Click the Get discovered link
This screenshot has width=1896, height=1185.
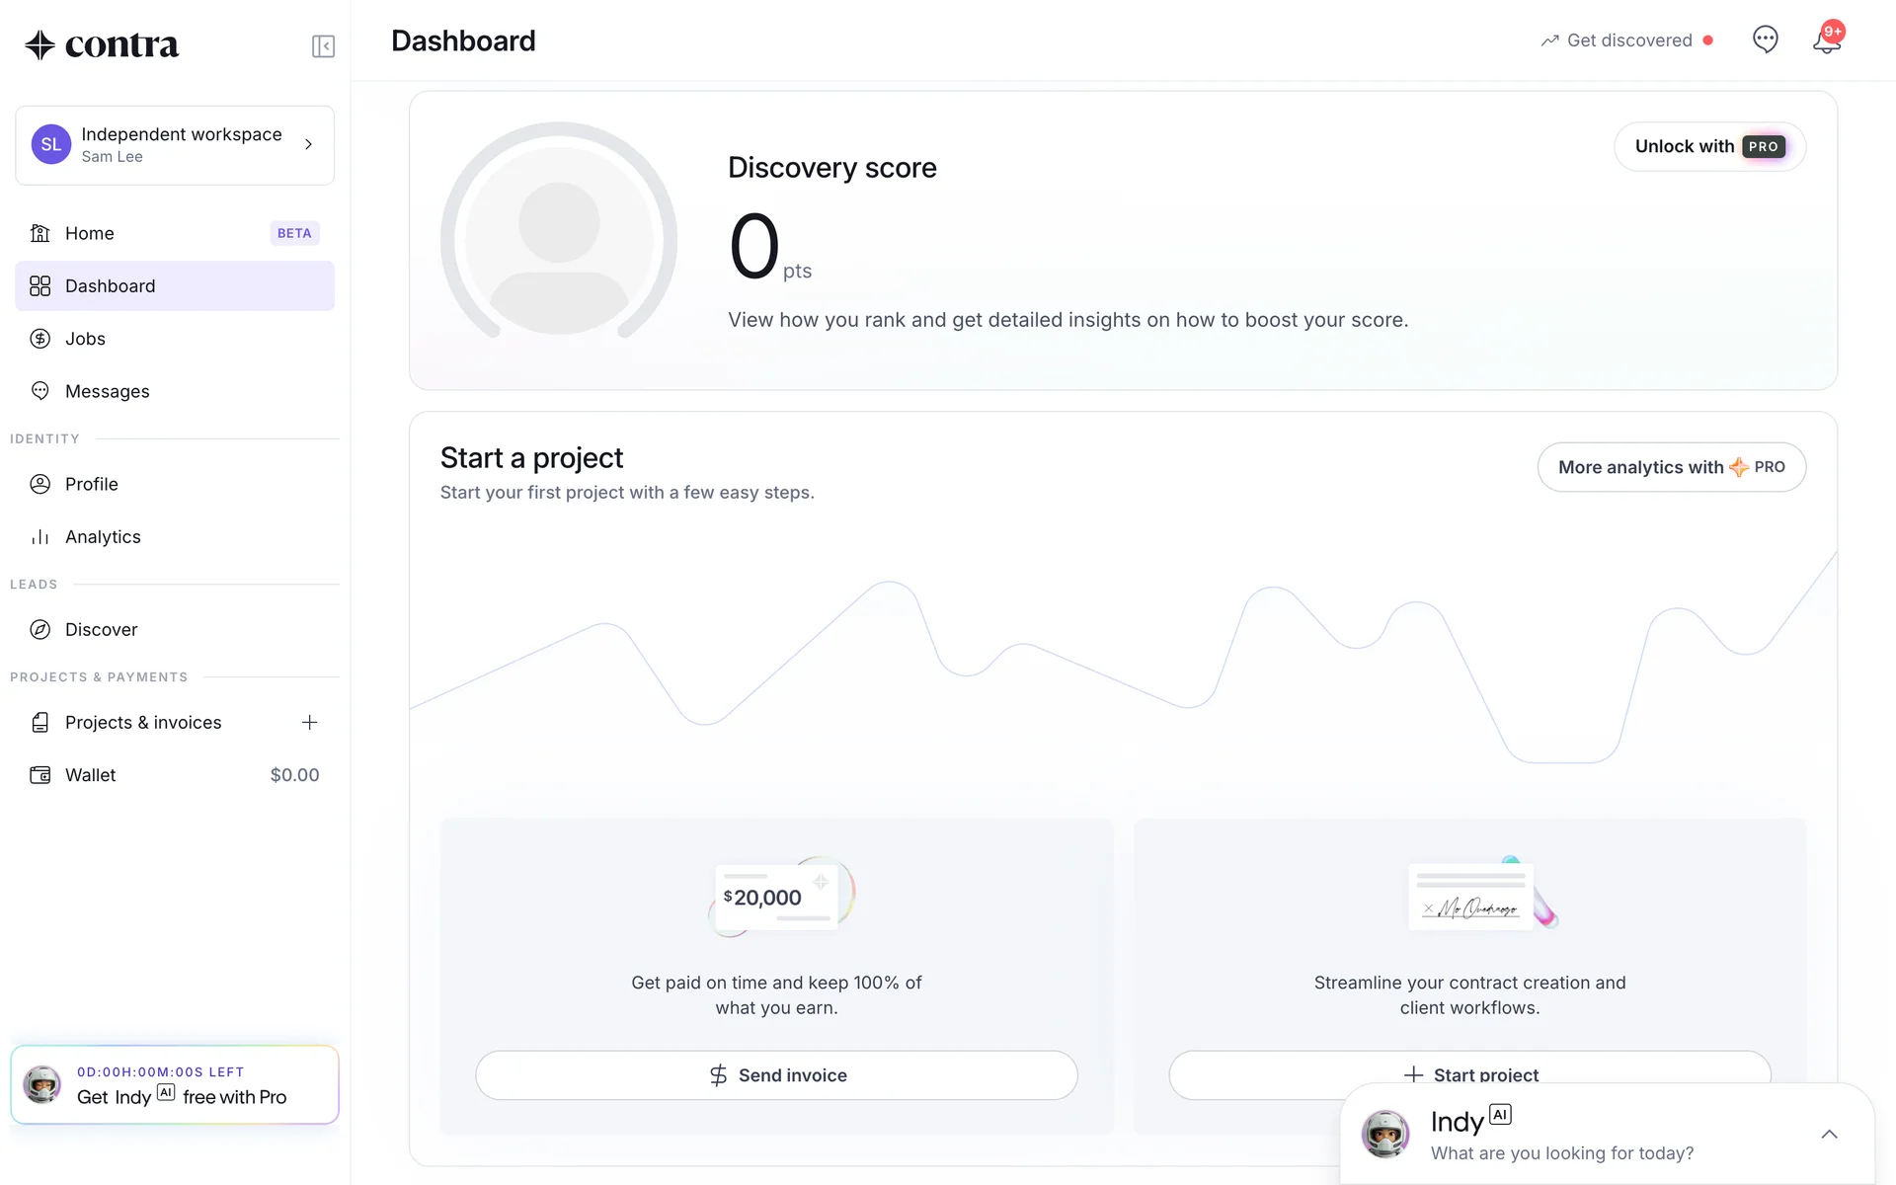click(x=1628, y=40)
